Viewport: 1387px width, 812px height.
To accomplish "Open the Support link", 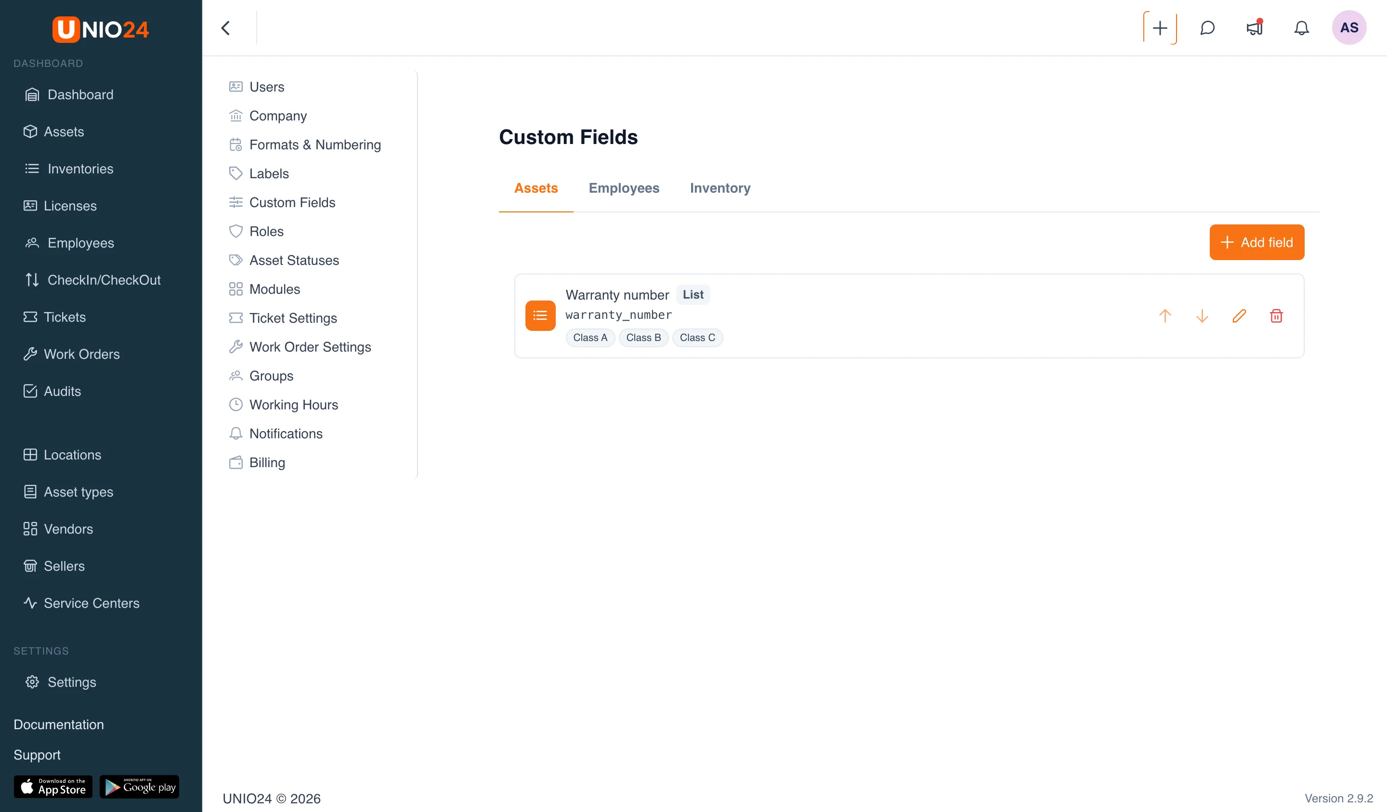I will 37,755.
